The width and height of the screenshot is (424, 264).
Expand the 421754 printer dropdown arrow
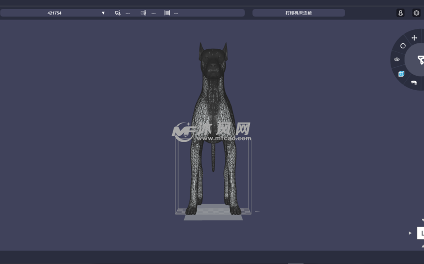(103, 13)
